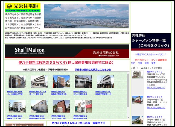The width and height of the screenshot is (175, 127).
Task: Open the 削除 link in sidebar
Action: [147, 63]
